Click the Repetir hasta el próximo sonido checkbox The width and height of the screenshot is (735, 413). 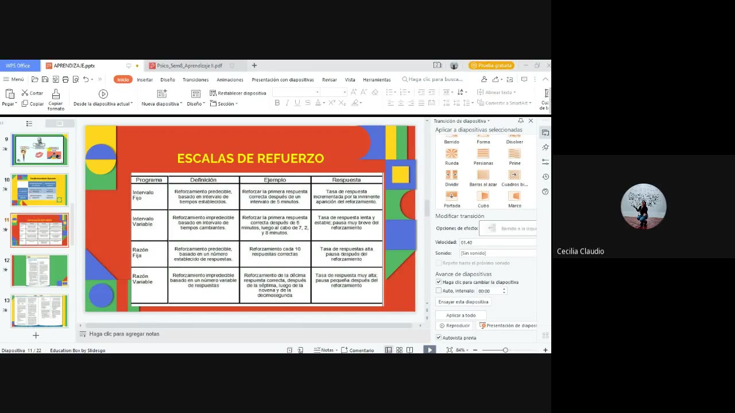pyautogui.click(x=439, y=263)
